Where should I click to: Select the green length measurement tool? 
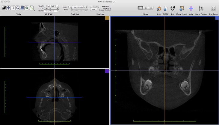tap(31, 8)
